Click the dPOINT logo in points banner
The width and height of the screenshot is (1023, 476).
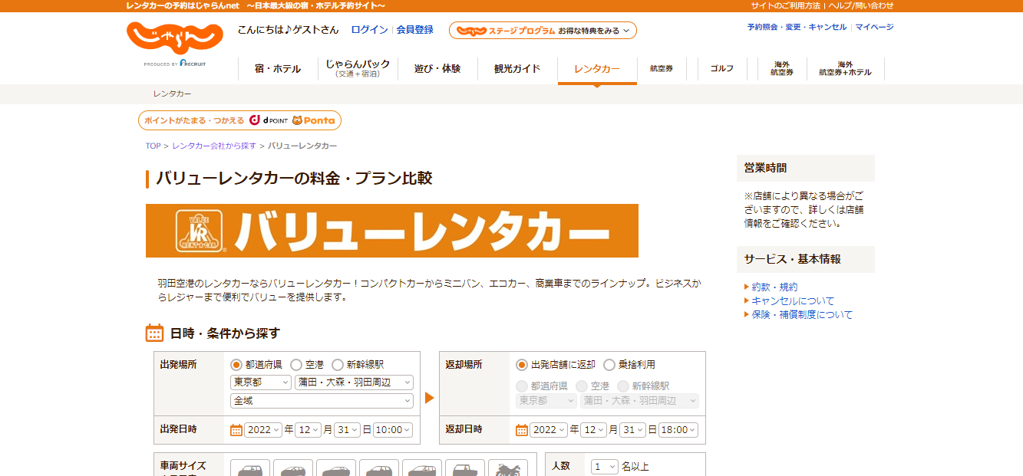[269, 120]
